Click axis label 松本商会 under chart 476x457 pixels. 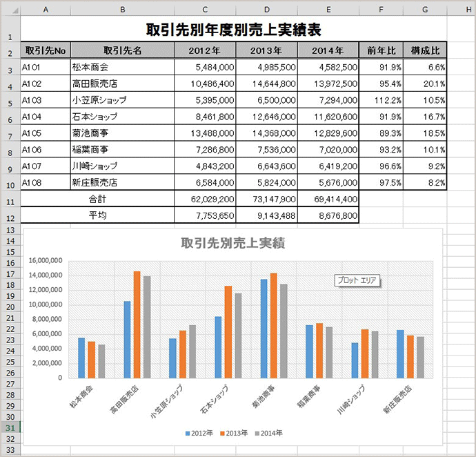[x=81, y=396]
